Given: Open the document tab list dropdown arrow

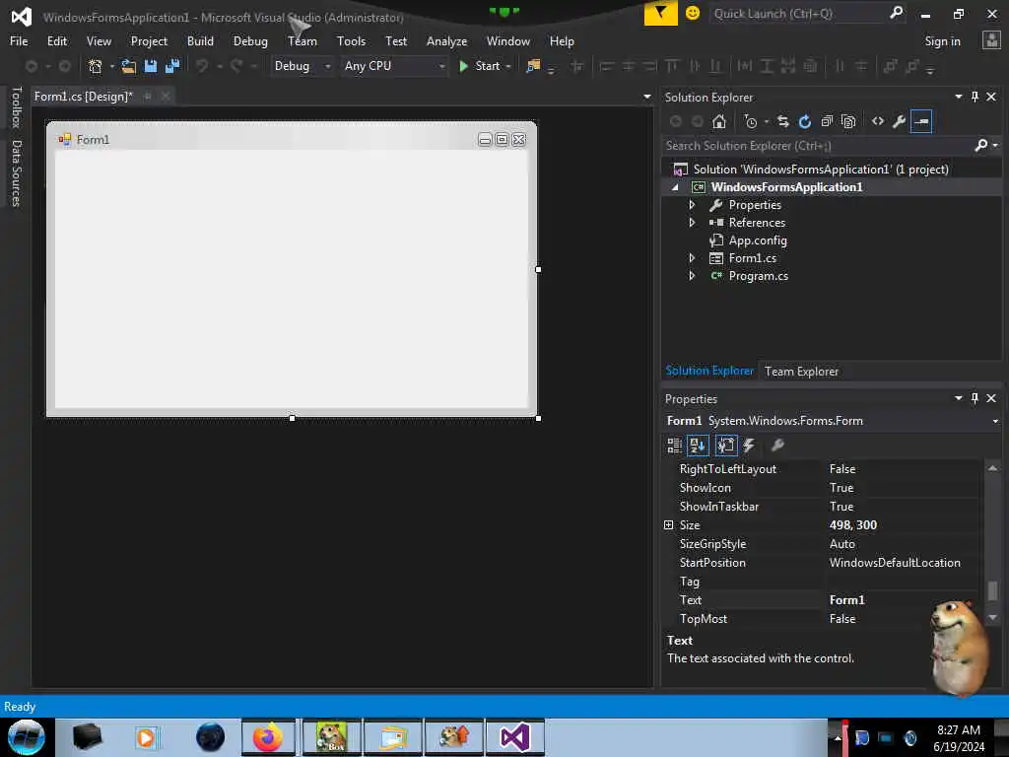Looking at the screenshot, I should (x=646, y=98).
